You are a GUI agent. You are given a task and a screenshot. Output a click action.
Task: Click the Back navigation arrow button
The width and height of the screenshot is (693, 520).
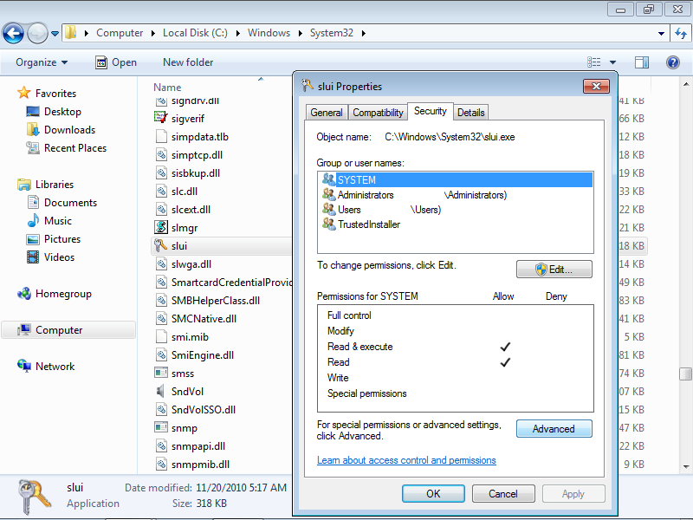point(13,33)
